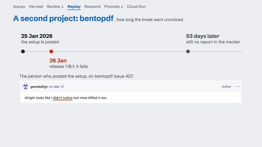Image resolution: width=262 pixels, height=147 pixels.
Task: Open the Issues tab
Action: click(x=19, y=6)
